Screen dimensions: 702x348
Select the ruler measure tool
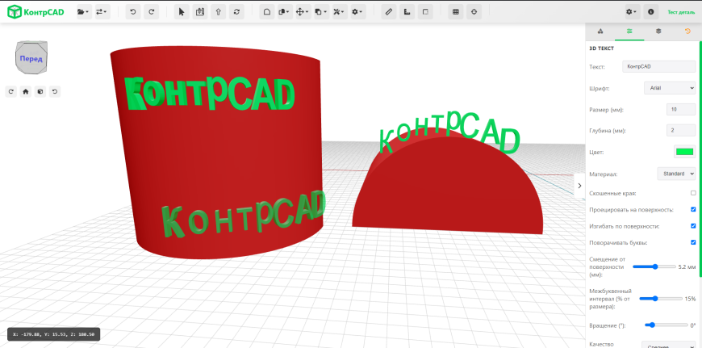389,12
